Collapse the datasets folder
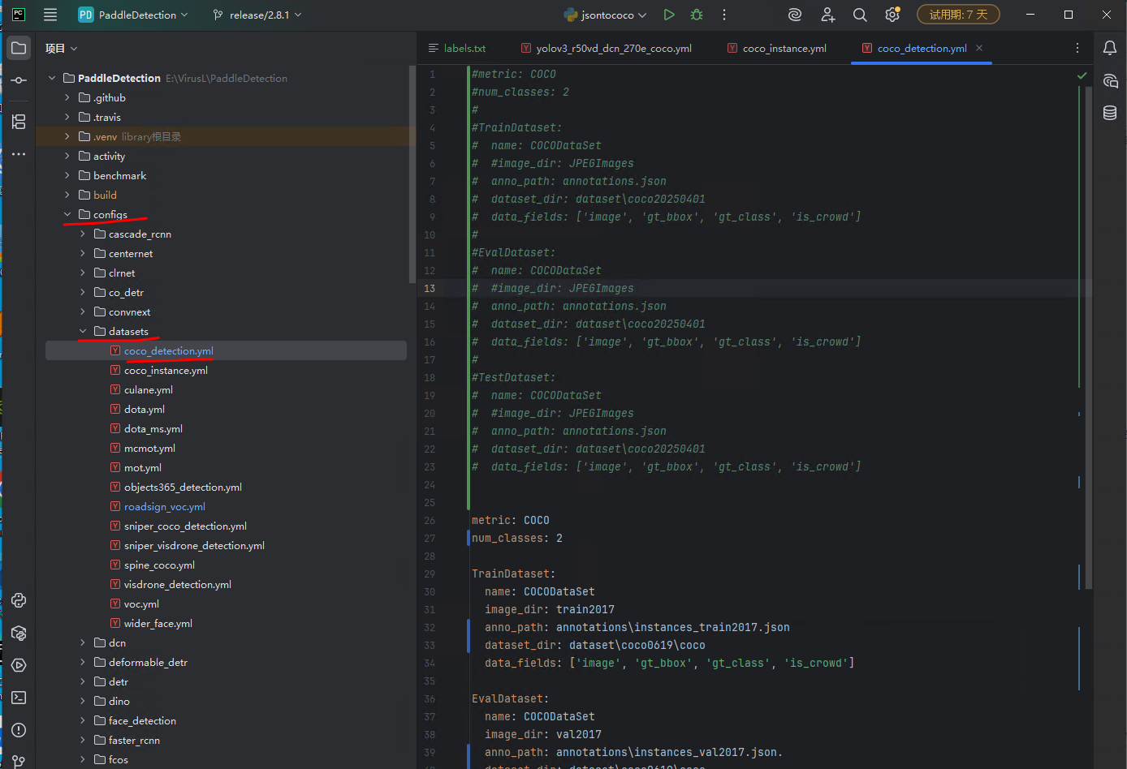The image size is (1127, 769). 83,331
